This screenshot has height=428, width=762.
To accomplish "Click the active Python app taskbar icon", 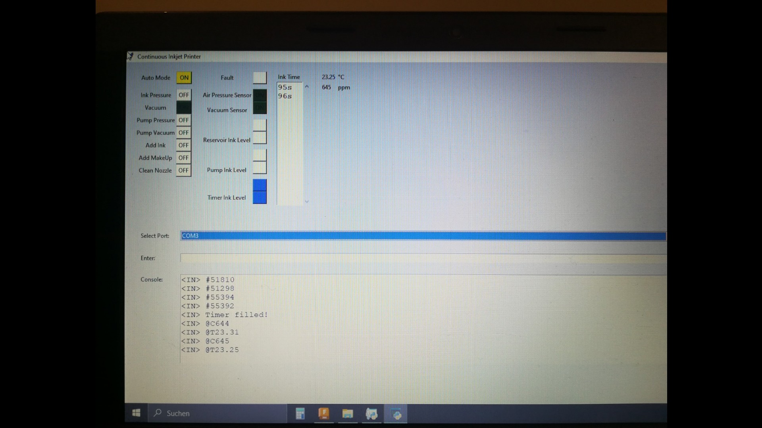I will click(396, 414).
